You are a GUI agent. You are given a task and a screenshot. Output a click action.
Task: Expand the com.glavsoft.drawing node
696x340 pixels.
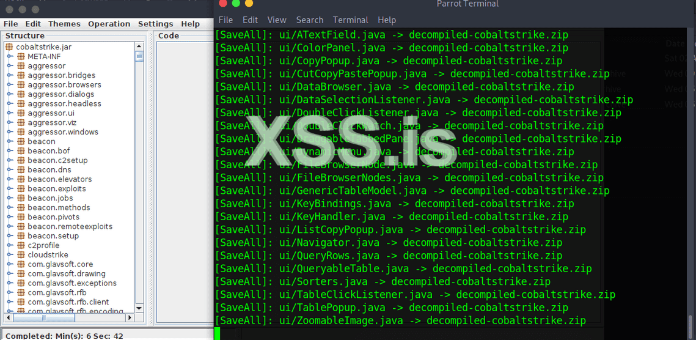tap(9, 273)
